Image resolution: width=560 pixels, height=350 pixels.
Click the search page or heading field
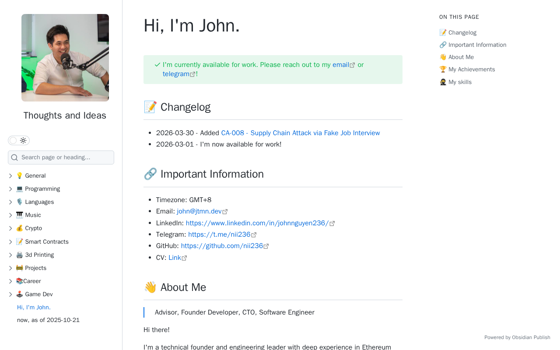click(61, 157)
